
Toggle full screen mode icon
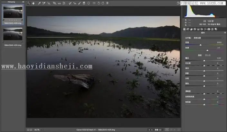click(178, 3)
